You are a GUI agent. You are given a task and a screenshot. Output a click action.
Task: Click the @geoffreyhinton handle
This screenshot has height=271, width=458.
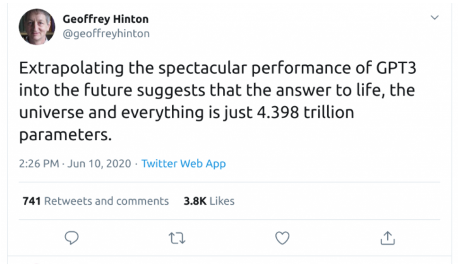click(106, 33)
